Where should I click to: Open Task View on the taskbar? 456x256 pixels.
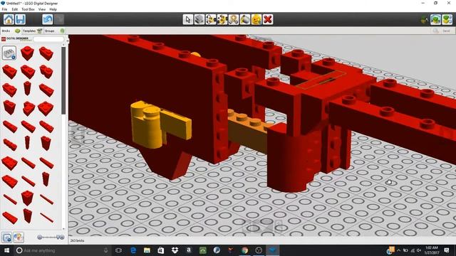(x=119, y=250)
